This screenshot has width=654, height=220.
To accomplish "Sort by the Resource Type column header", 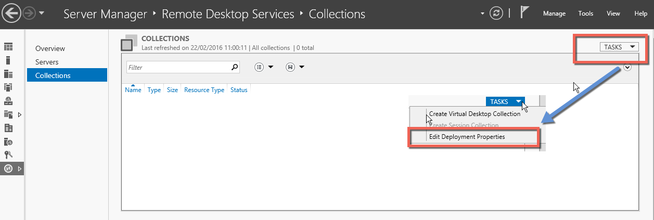I will coord(204,90).
